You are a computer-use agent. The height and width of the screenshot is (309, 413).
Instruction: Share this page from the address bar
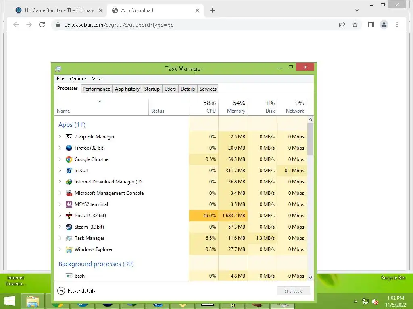[342, 25]
